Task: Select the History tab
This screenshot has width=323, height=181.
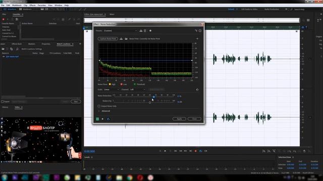Action: [x=5, y=107]
